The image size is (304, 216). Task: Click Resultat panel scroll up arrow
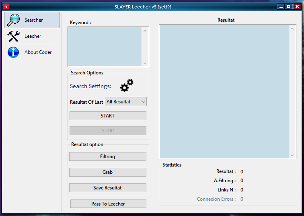pyautogui.click(x=292, y=29)
